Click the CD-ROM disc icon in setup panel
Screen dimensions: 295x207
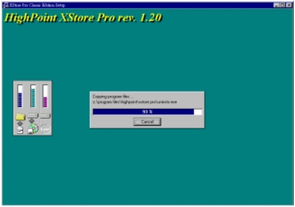(x=33, y=129)
